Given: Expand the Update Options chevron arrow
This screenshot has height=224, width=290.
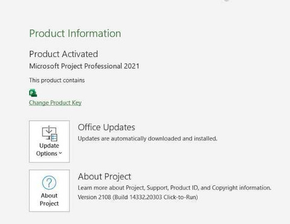Looking at the screenshot, I should click(x=60, y=153).
